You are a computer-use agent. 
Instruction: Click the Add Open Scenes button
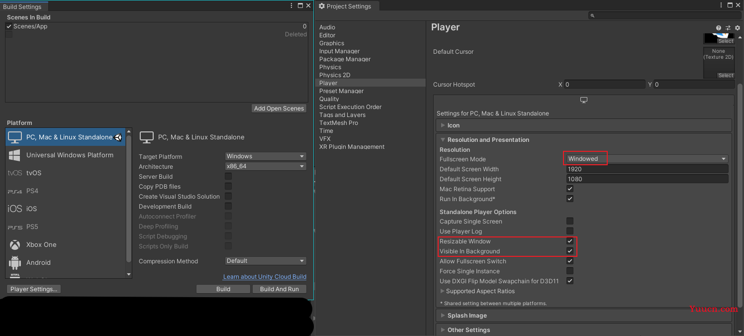(279, 109)
